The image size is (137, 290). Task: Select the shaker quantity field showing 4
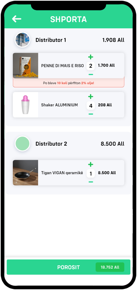pyautogui.click(x=90, y=106)
